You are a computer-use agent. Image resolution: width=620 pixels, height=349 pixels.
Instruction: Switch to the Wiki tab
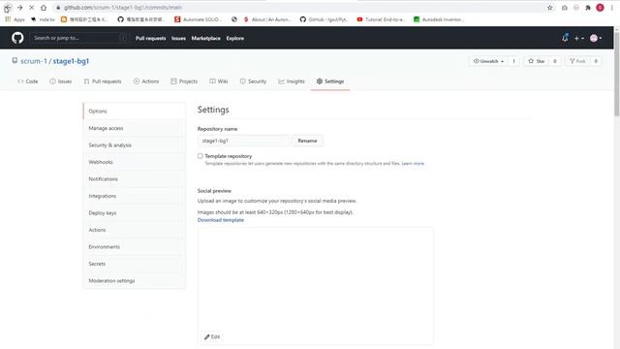tap(219, 81)
